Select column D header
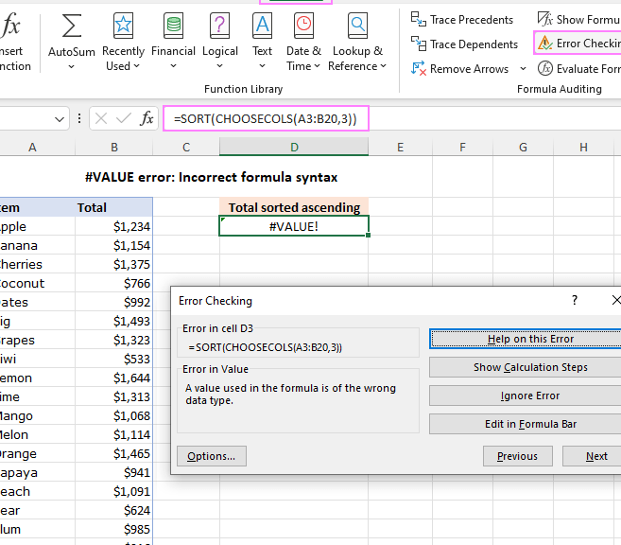Viewport: 621px width, 545px height. pos(294,147)
